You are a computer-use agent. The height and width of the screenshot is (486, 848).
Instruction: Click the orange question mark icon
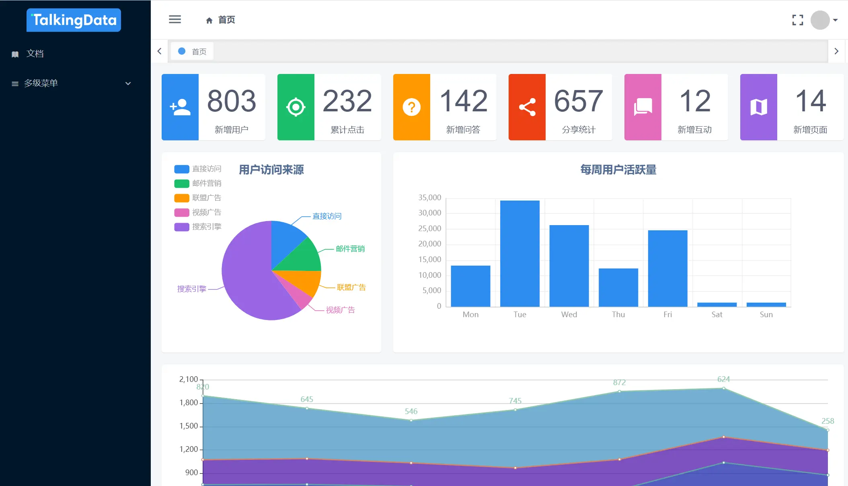(x=411, y=107)
